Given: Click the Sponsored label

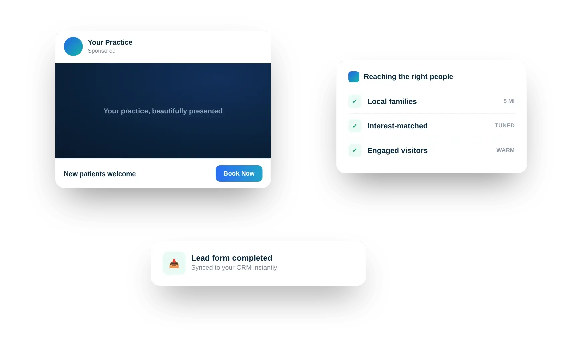Looking at the screenshot, I should (x=102, y=51).
